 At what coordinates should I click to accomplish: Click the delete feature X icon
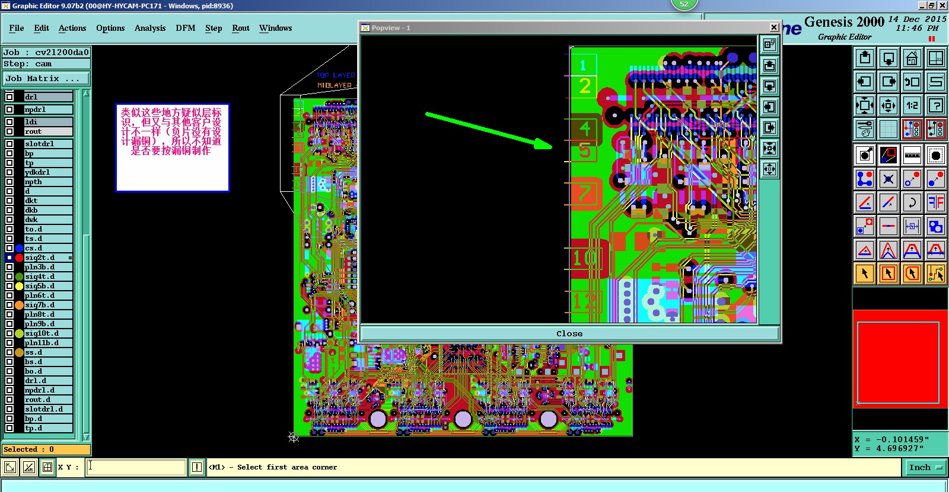[889, 179]
